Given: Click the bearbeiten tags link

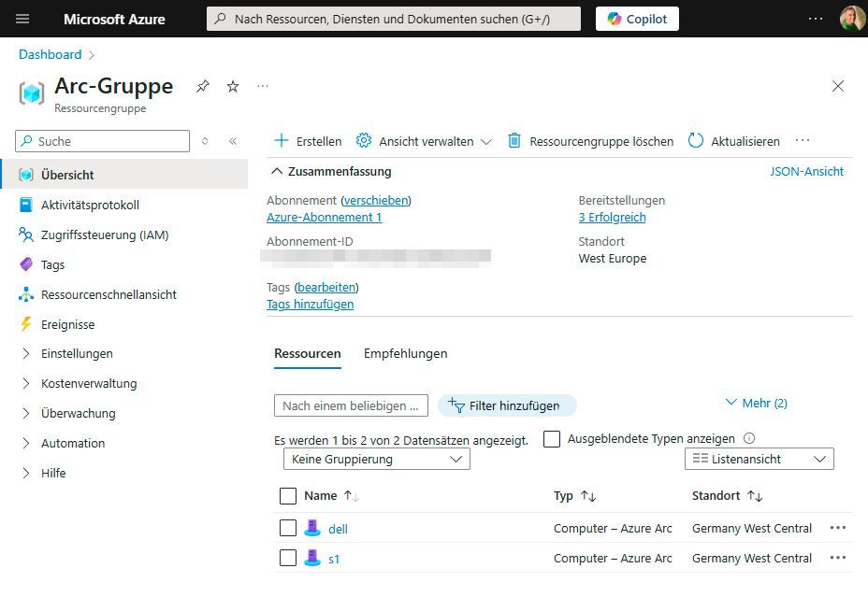Looking at the screenshot, I should [326, 287].
